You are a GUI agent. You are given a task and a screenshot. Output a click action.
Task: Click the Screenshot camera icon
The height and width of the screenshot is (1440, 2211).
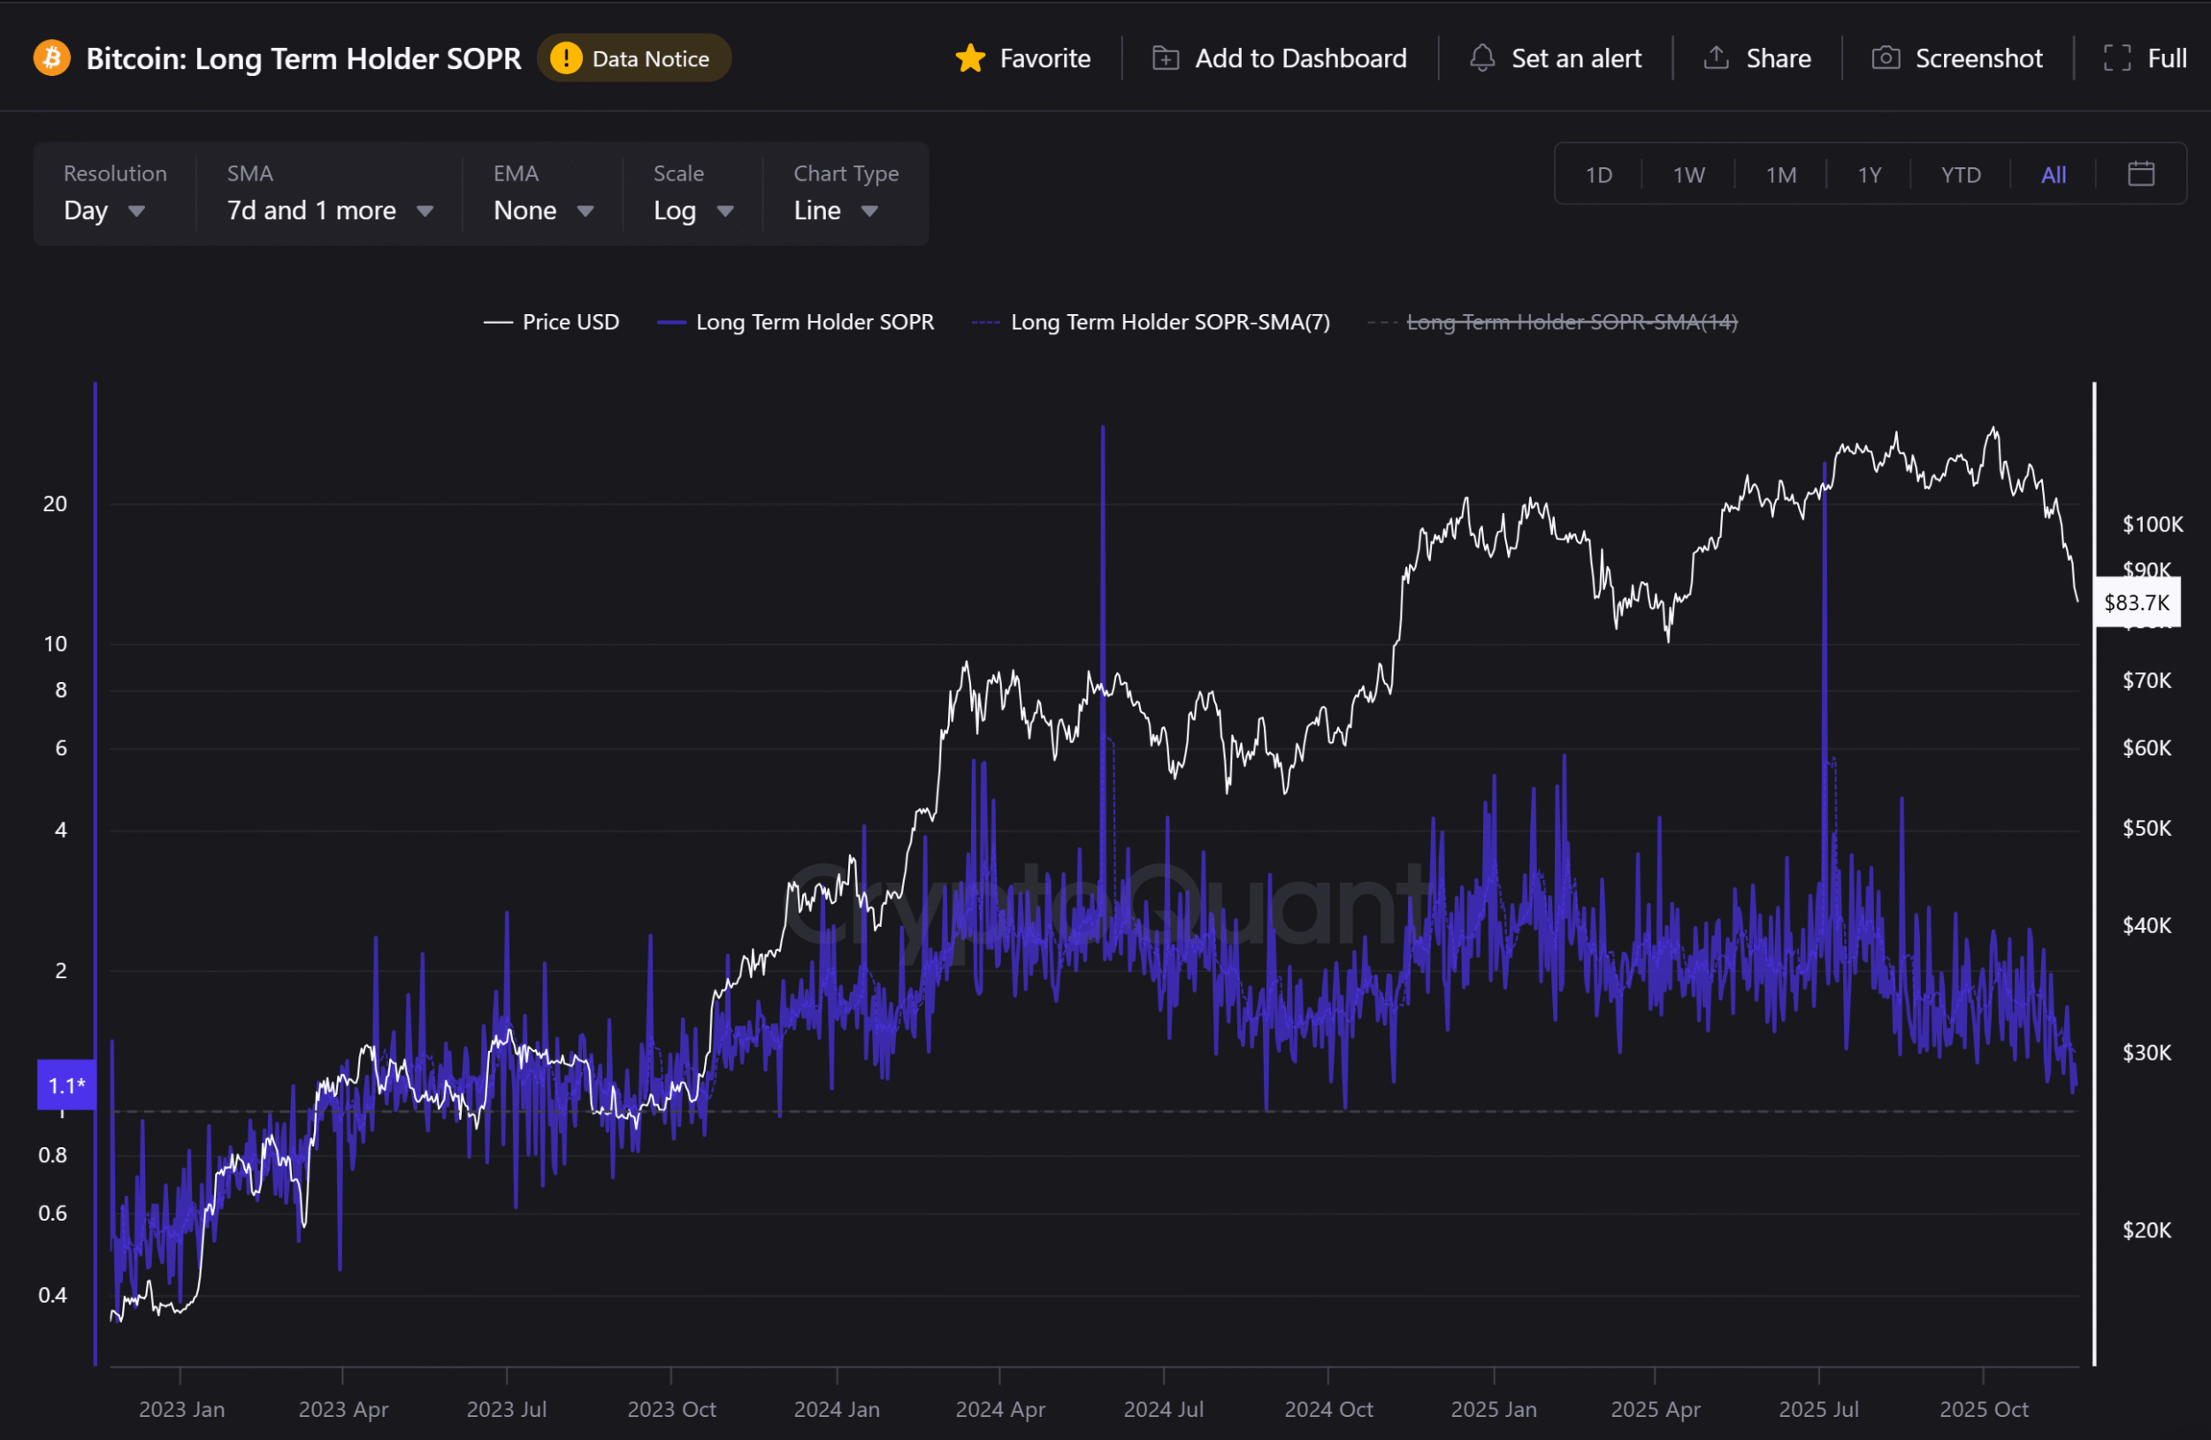(x=1885, y=58)
